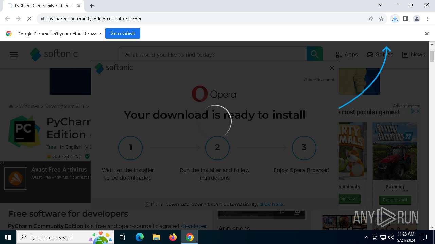Close the PyCharm Community Edition tab
The width and height of the screenshot is (435, 244).
[x=79, y=6]
